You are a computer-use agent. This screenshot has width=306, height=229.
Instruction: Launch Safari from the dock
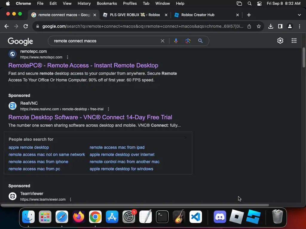(x=62, y=217)
